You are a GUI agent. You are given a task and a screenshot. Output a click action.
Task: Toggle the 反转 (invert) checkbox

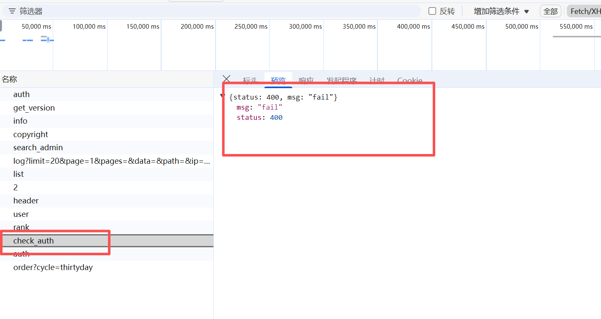pyautogui.click(x=432, y=11)
